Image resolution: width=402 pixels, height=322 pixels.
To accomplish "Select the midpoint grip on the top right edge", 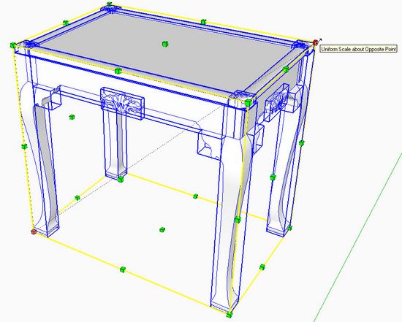I will click(x=286, y=69).
